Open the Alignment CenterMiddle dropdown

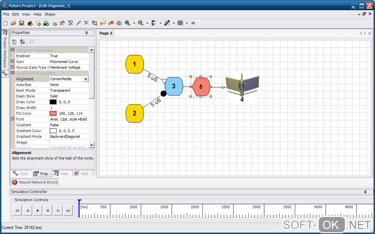(x=86, y=79)
